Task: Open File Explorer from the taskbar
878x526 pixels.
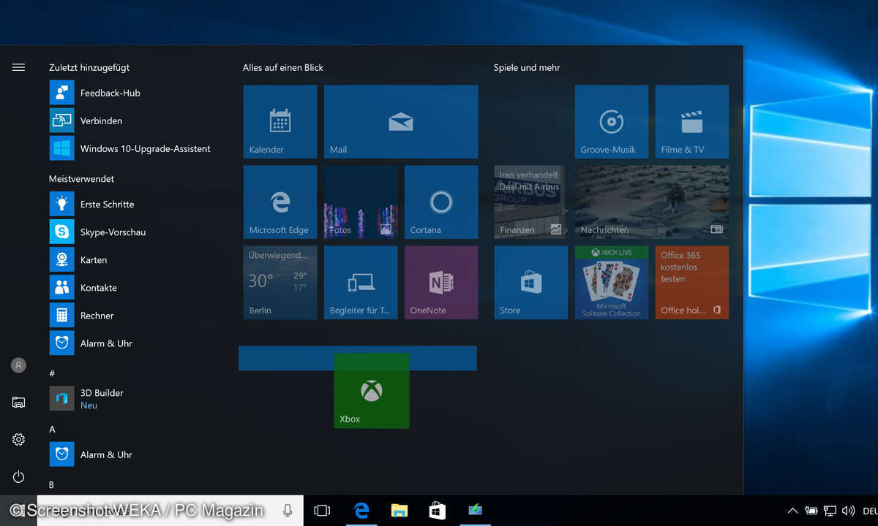Action: pos(399,511)
